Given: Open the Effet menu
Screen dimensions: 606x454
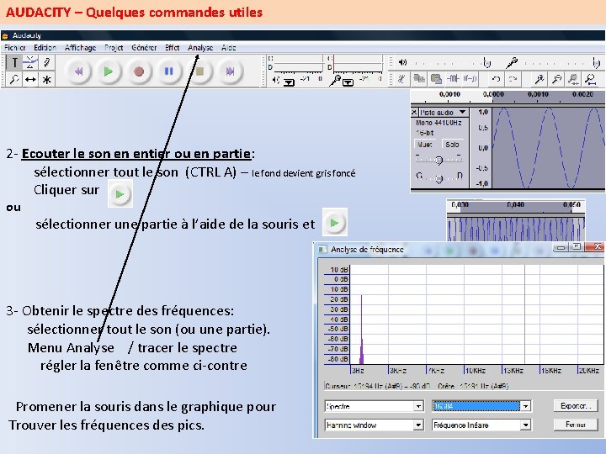Looking at the screenshot, I should coord(172,47).
